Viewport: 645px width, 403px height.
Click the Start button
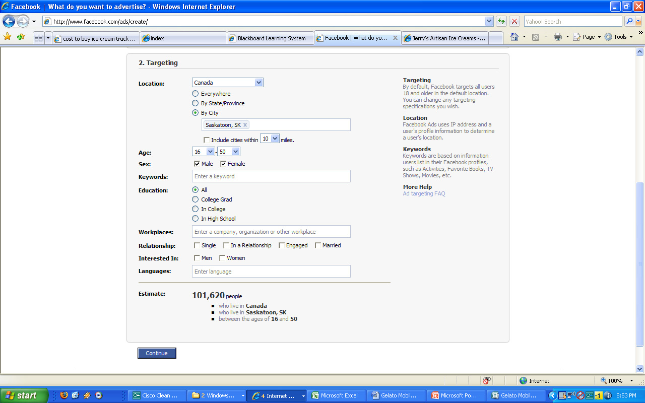point(24,395)
